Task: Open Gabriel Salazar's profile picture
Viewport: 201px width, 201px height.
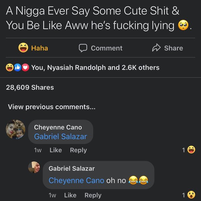Action: coord(35,167)
